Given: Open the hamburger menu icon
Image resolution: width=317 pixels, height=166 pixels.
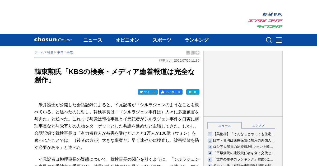Looking at the screenshot, I should pos(279,40).
